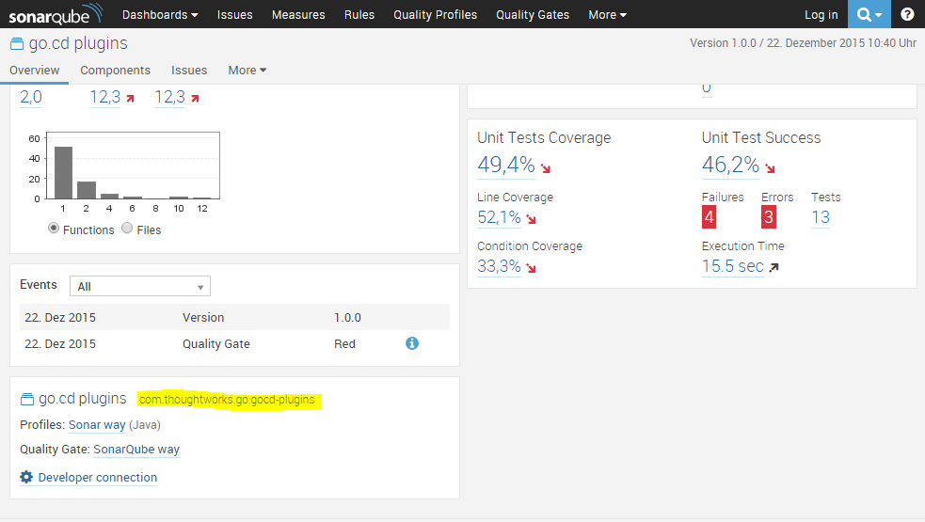Open the Failures count 4
Viewport: 925px width, 522px height.
710,217
